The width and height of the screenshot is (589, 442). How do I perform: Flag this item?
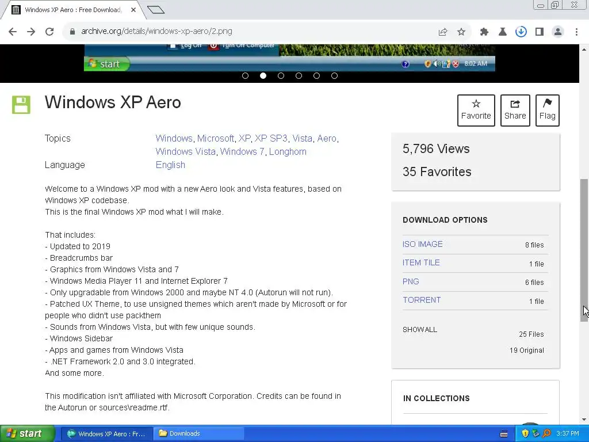(548, 110)
